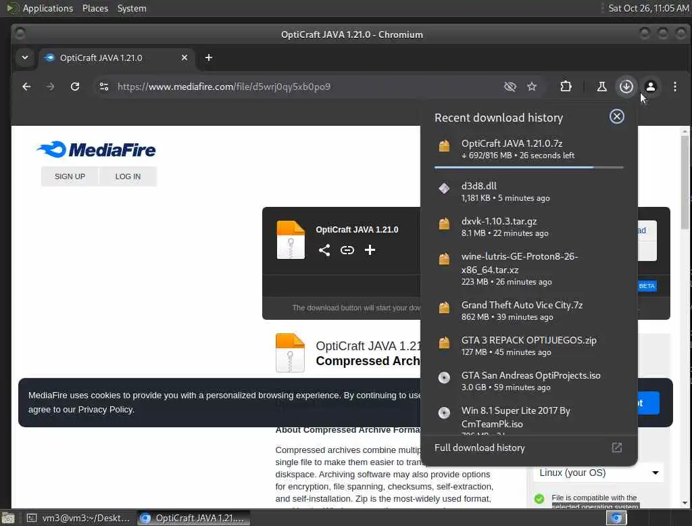Open GTA San Andreas OptiProjects.iso entry
This screenshot has width=692, height=526.
528,381
